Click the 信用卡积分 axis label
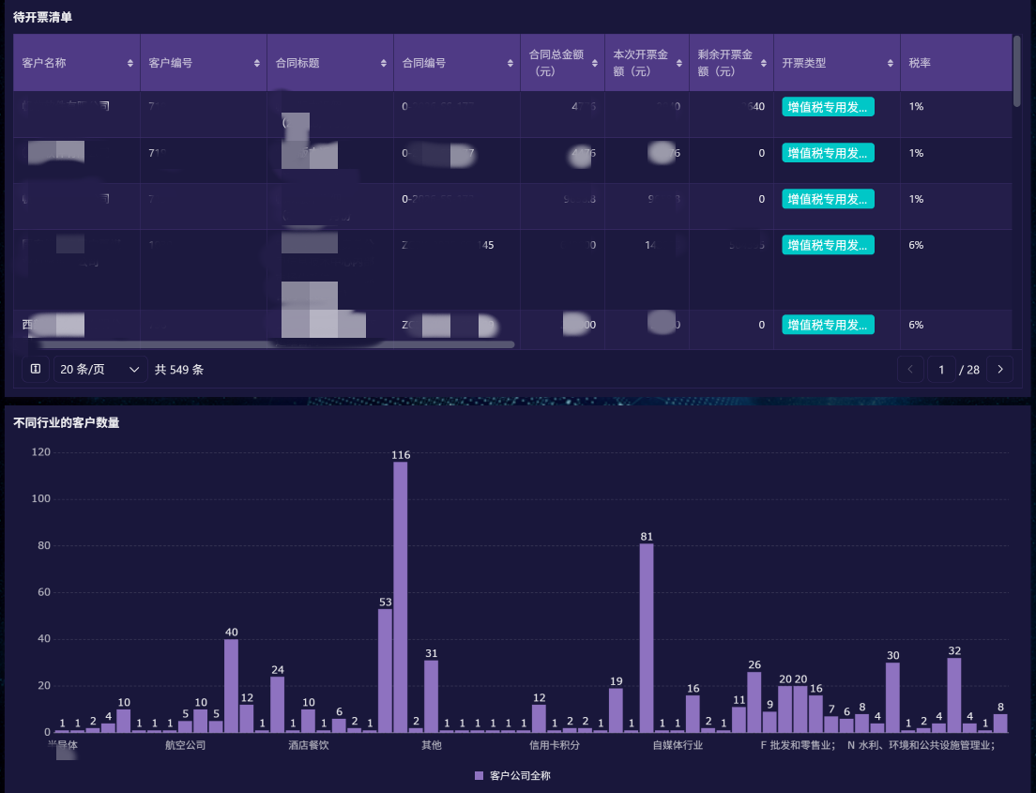1036x793 pixels. click(x=555, y=745)
